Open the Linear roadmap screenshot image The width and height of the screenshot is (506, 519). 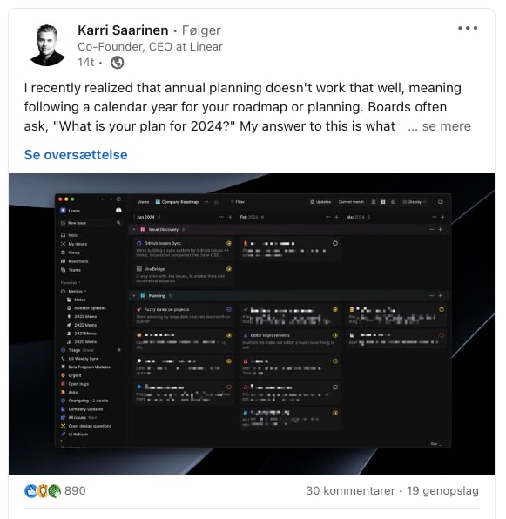pyautogui.click(x=252, y=323)
